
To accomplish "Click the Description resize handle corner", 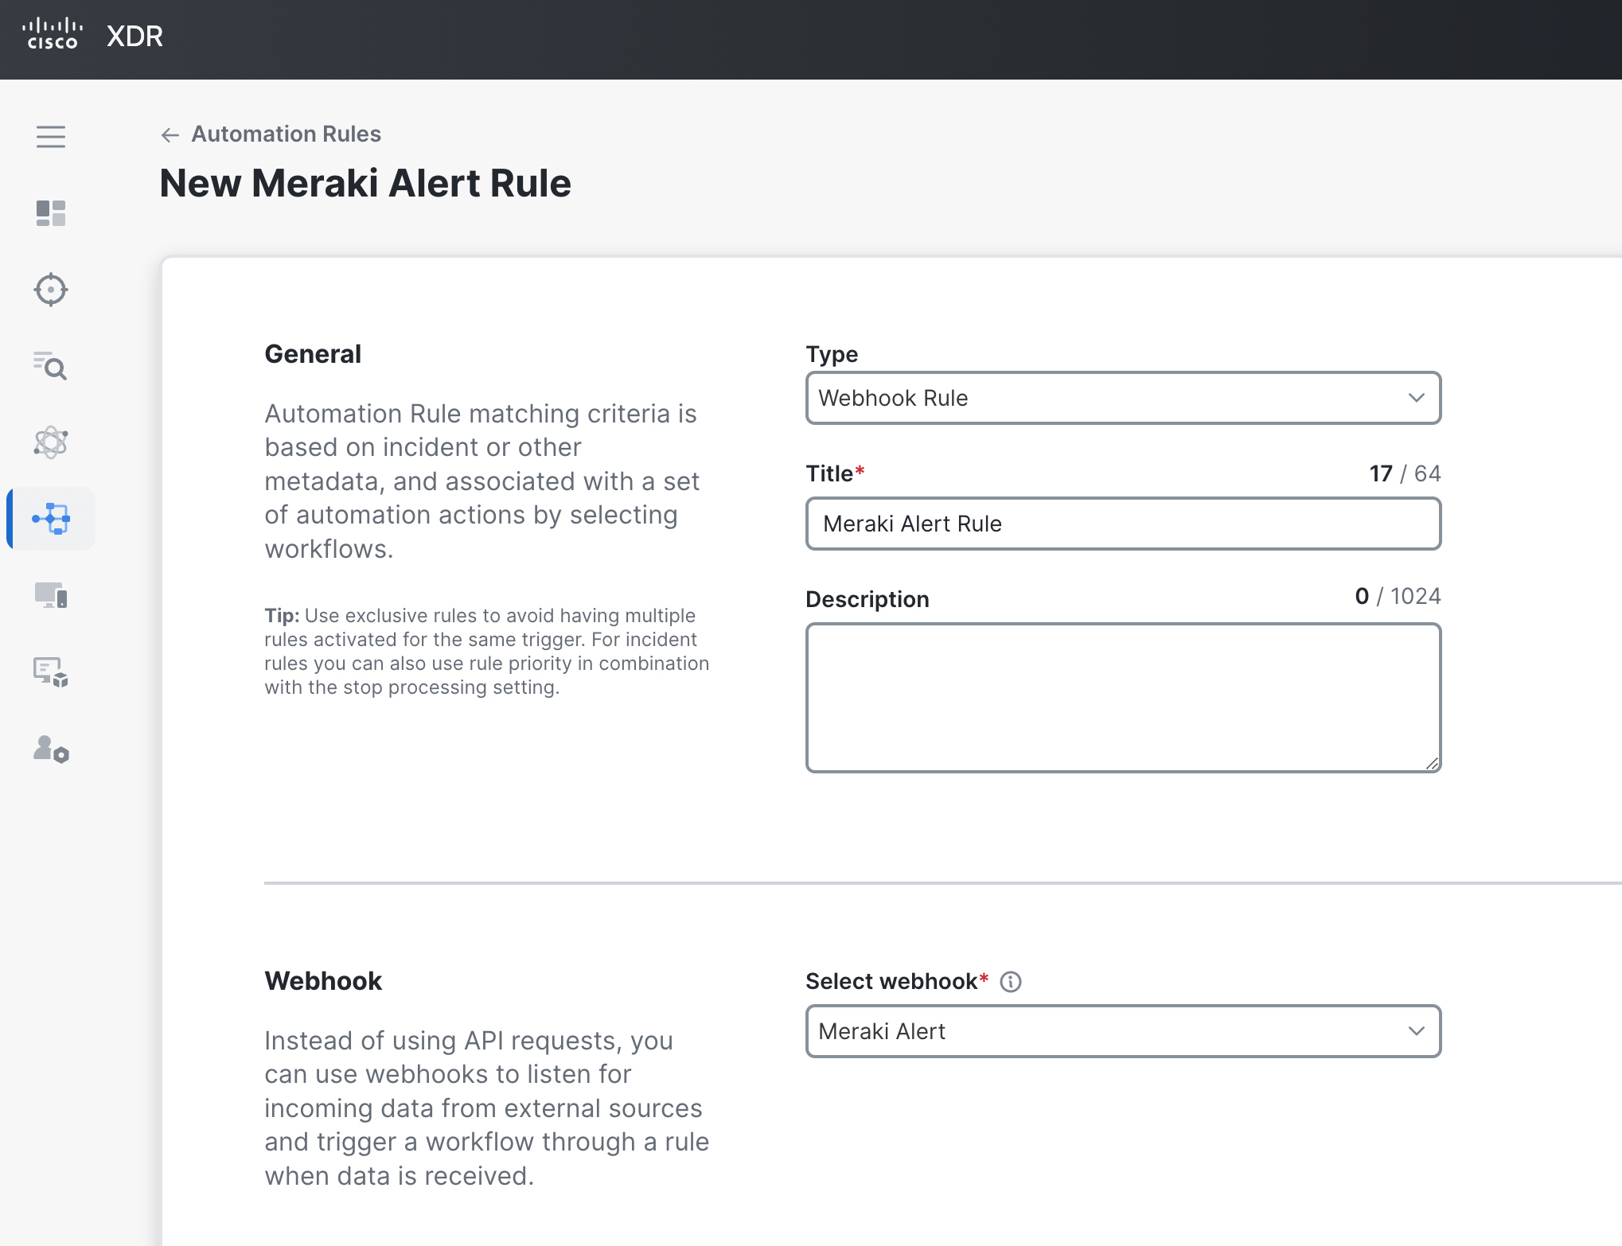I will click(x=1432, y=764).
